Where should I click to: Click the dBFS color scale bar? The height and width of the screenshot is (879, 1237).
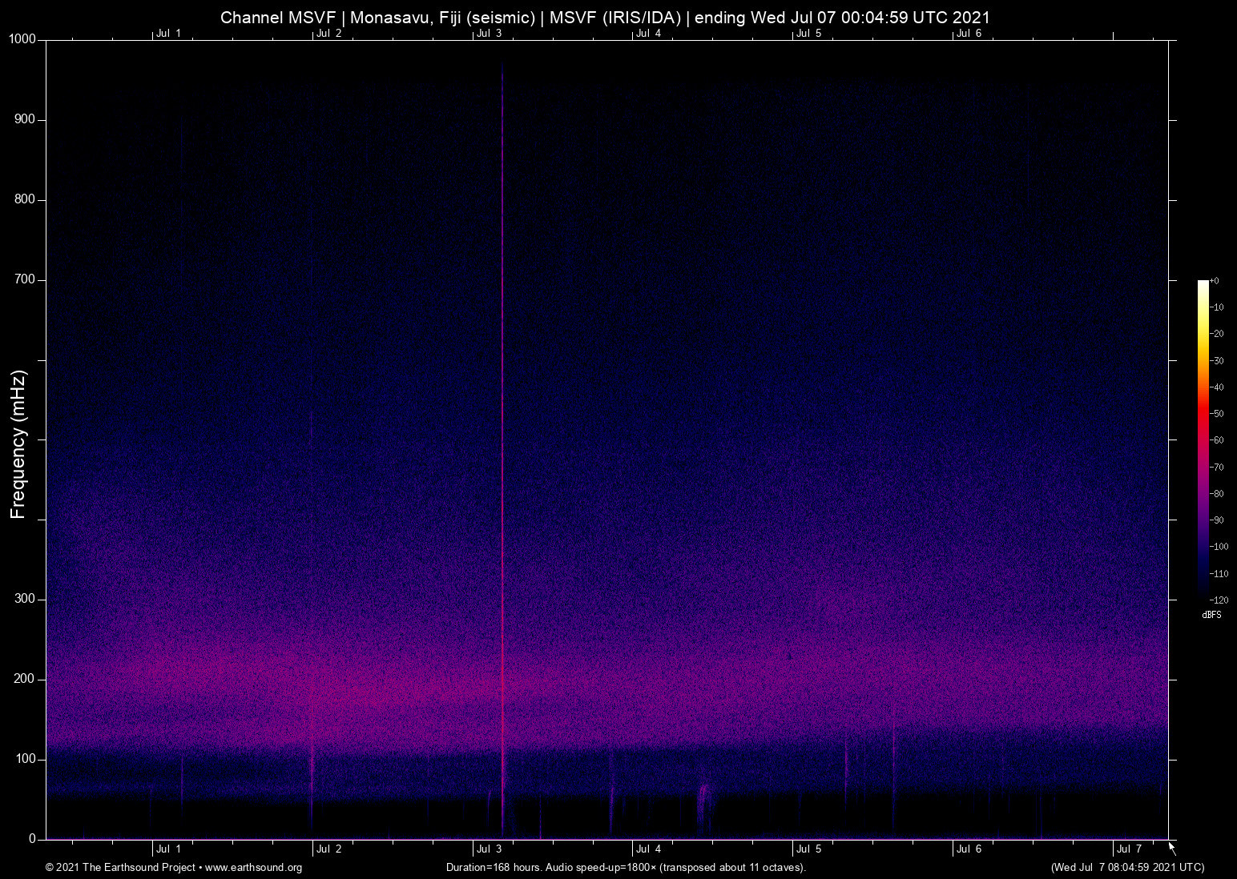click(x=1203, y=439)
